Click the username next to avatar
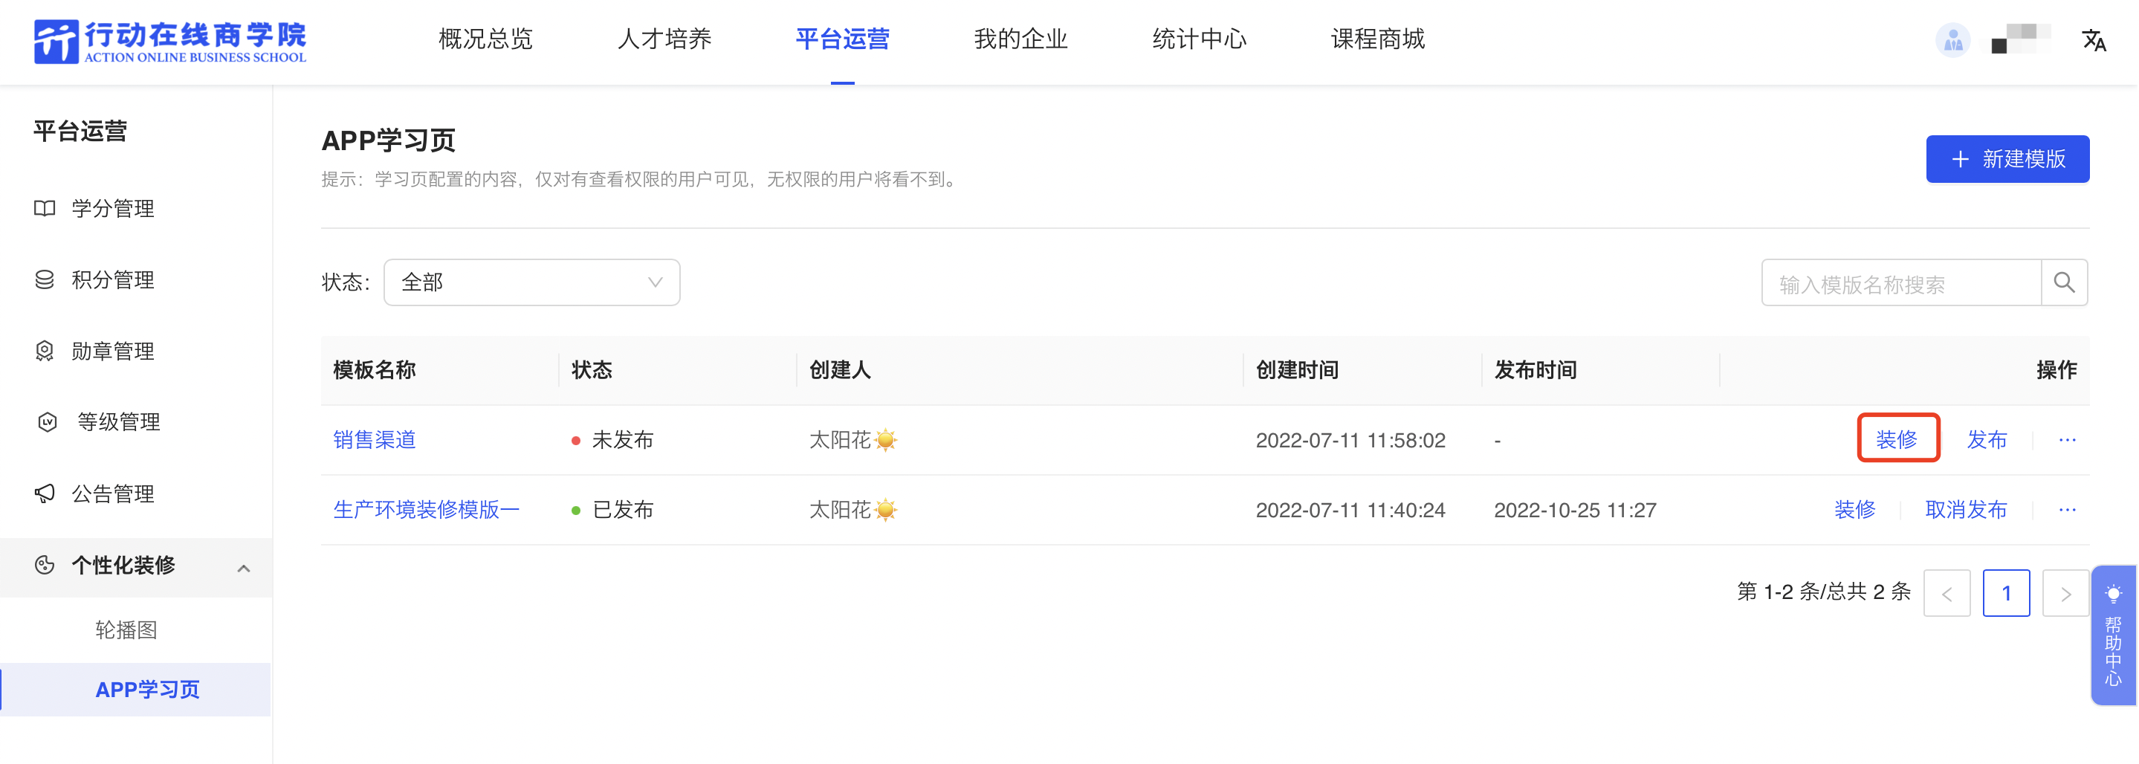Viewport: 2139px width, 764px height. click(x=2021, y=39)
